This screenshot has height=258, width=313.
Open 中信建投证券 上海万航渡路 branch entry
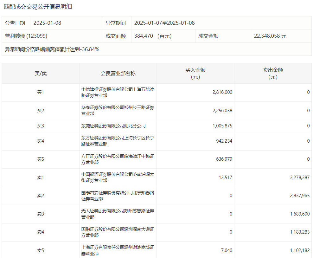click(x=118, y=92)
